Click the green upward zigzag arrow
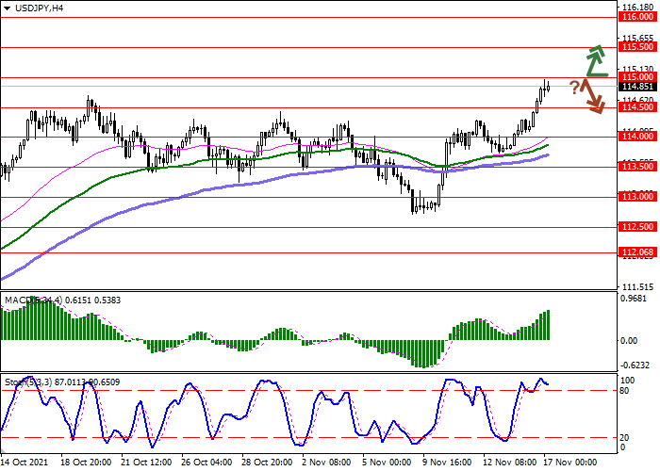This screenshot has width=660, height=471. 597,61
